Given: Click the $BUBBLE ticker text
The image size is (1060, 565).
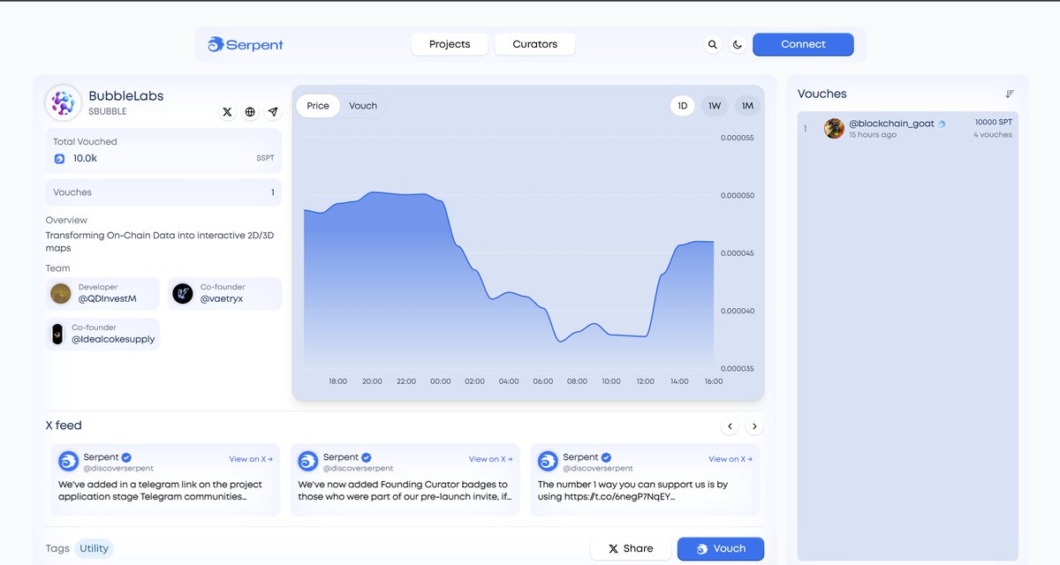Looking at the screenshot, I should (108, 112).
